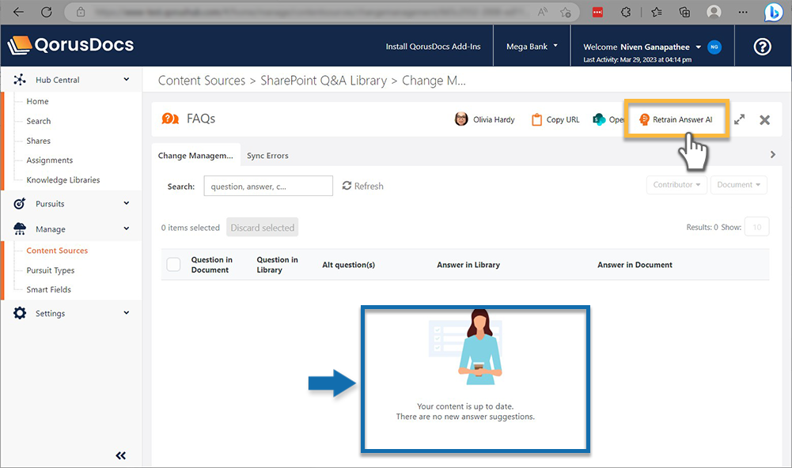The width and height of the screenshot is (792, 468).
Task: Open the Bing sidebar button
Action: [773, 13]
